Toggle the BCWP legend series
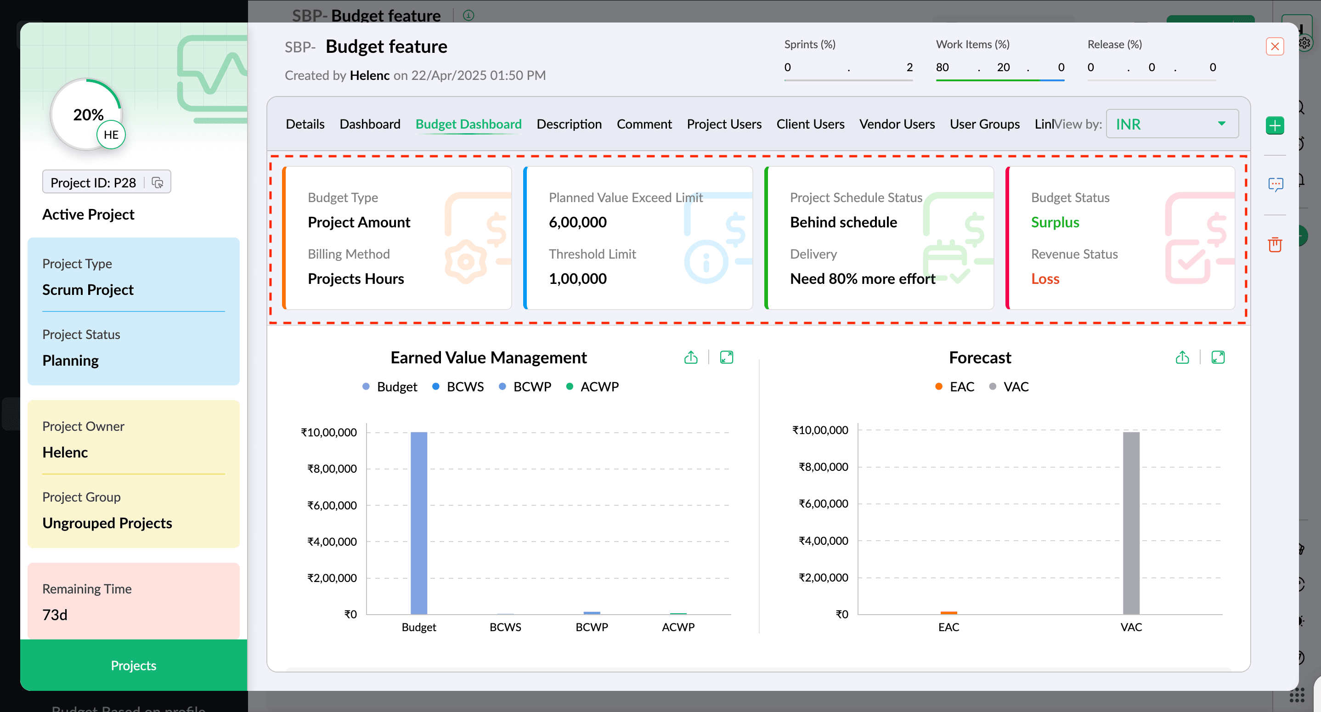The width and height of the screenshot is (1321, 712). [x=525, y=387]
